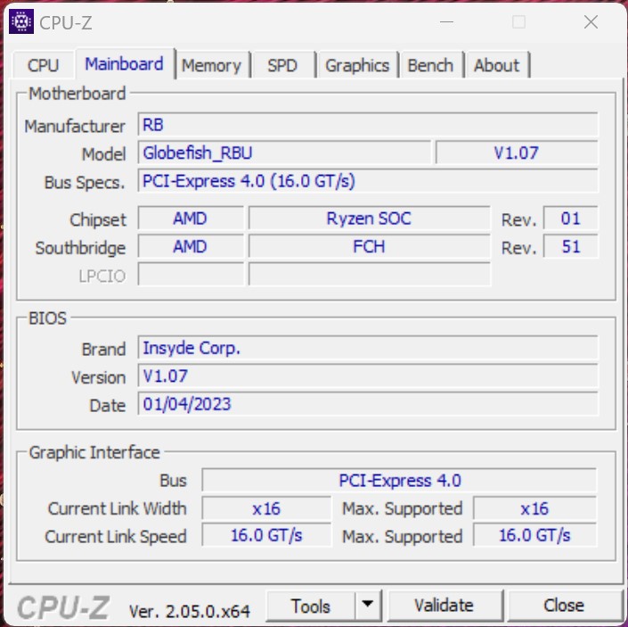Click the BIOS Version V1.07 field
Viewport: 628px width, 627px height.
[368, 375]
